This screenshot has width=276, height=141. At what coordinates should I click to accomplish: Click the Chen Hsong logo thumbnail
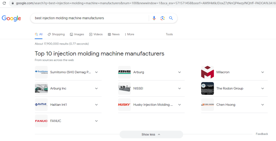pos(208,105)
